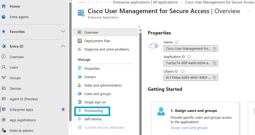Go to Enterprise applications | All applications breadcrumb
Image resolution: width=255 pixels, height=135 pixels.
point(145,2)
